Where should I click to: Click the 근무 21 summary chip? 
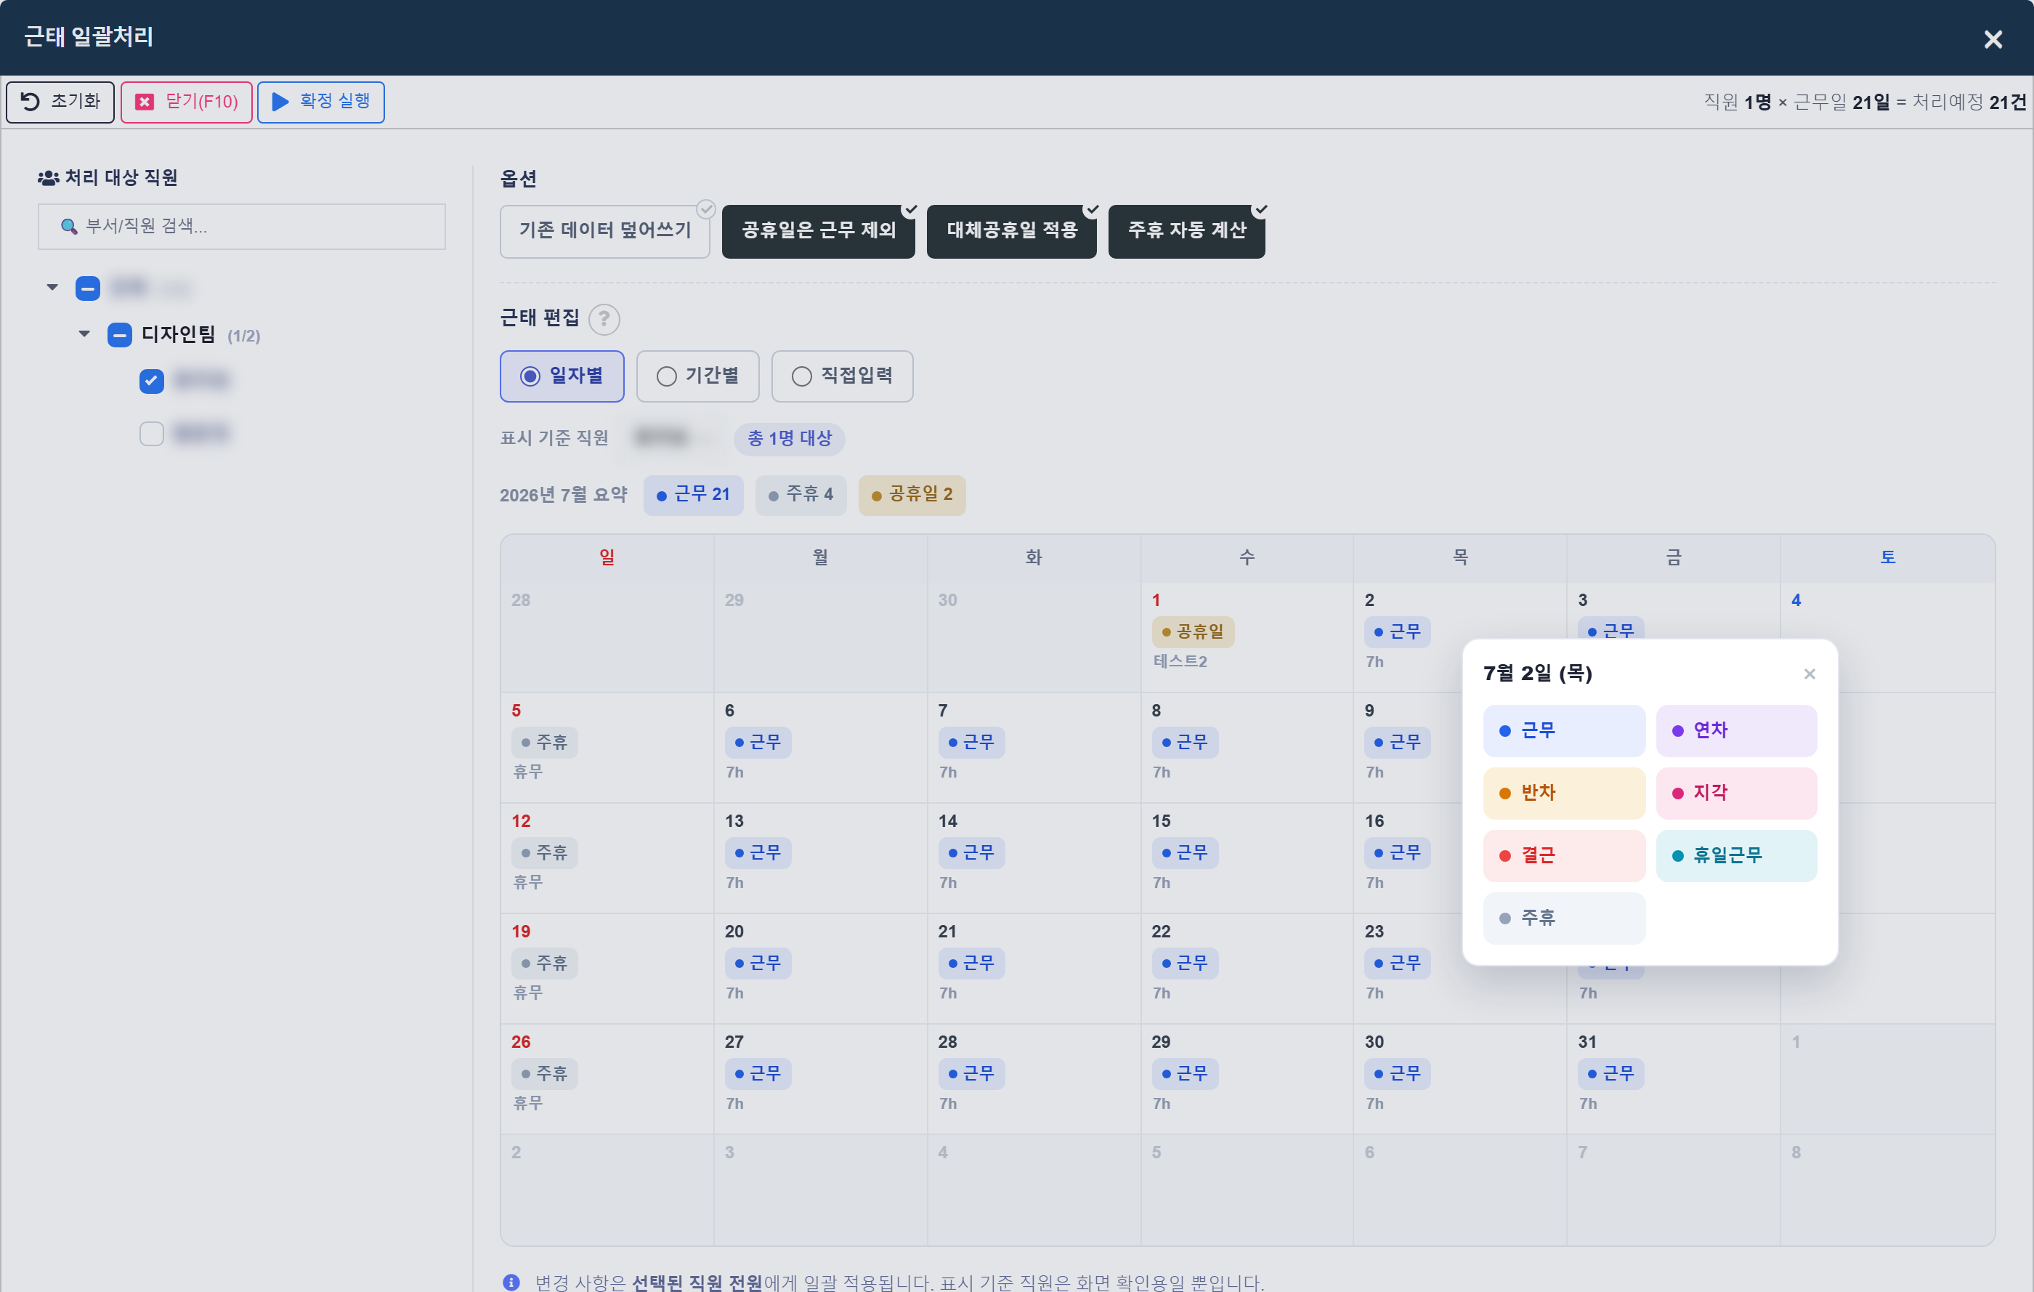(692, 494)
